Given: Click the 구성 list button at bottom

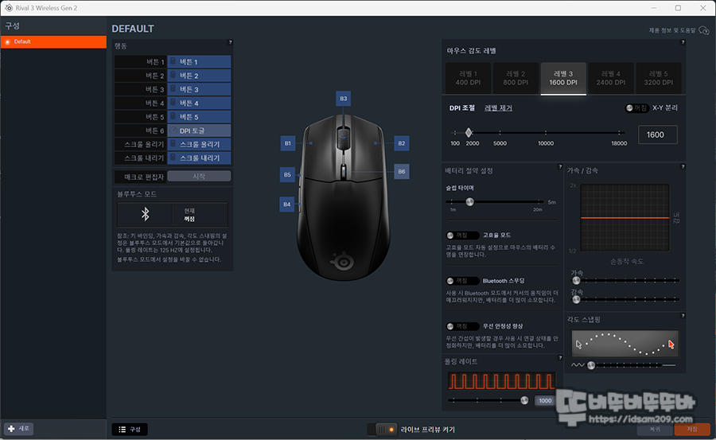Looking at the screenshot, I should [130, 430].
